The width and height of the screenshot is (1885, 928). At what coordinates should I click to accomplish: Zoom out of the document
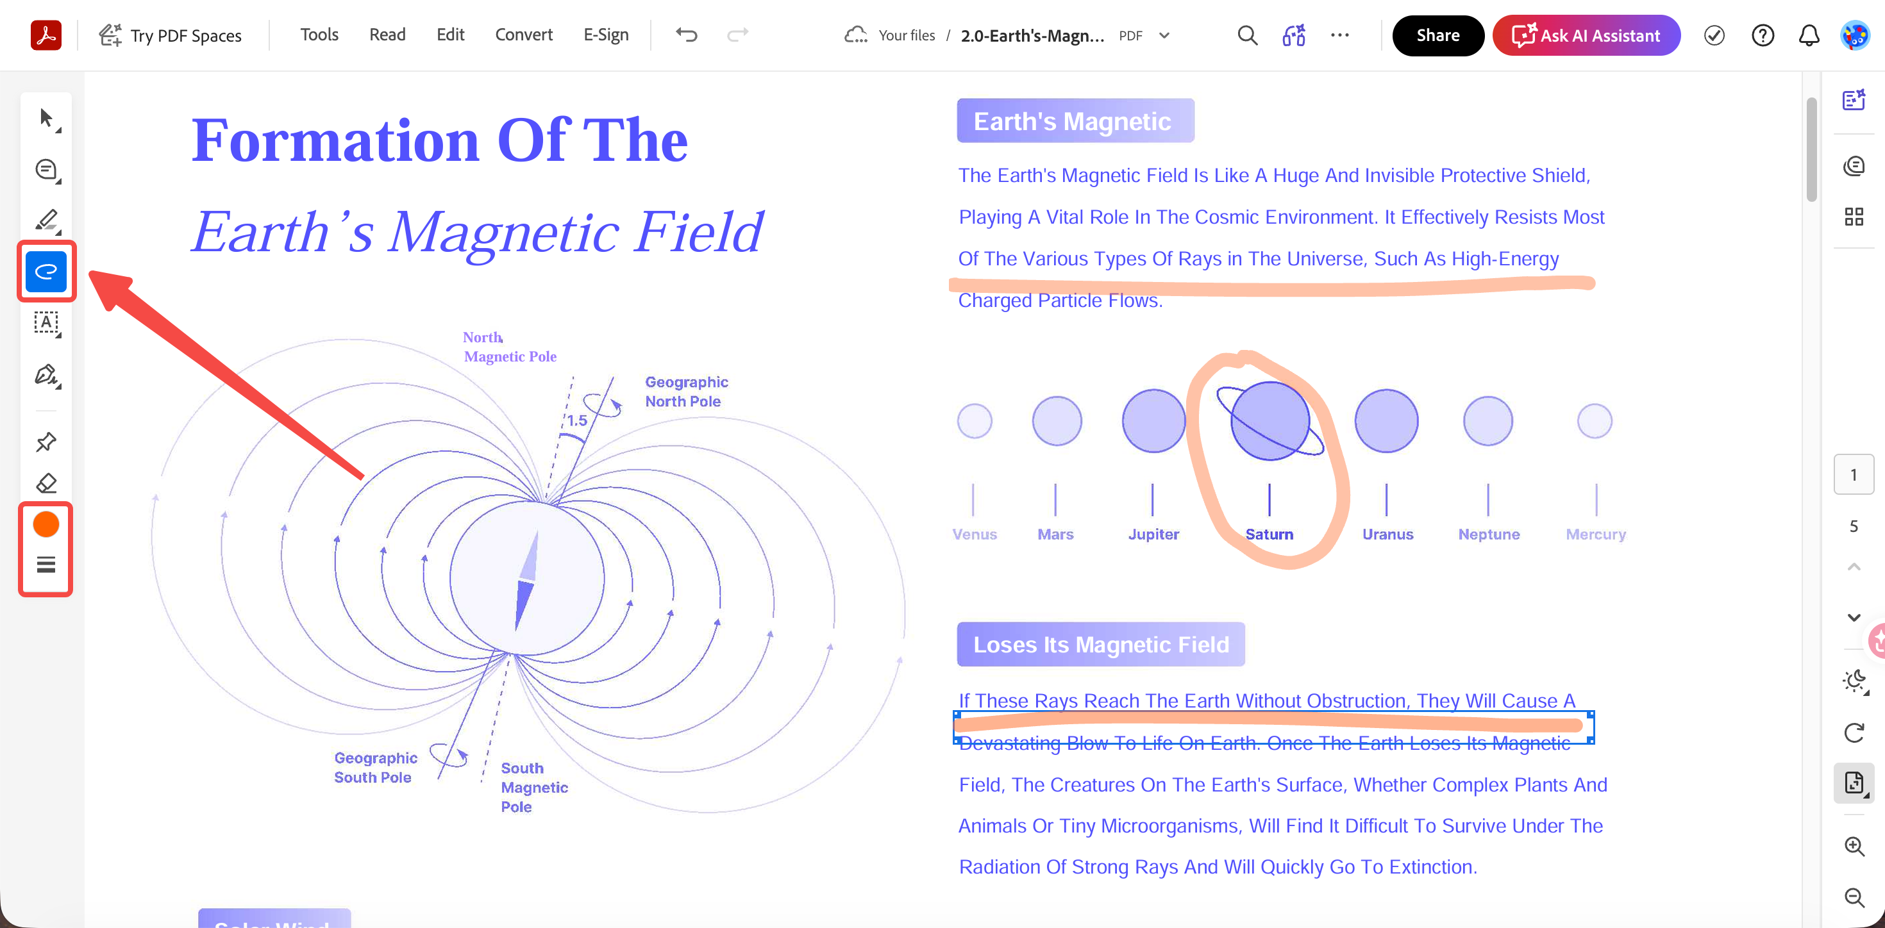[x=1854, y=897]
